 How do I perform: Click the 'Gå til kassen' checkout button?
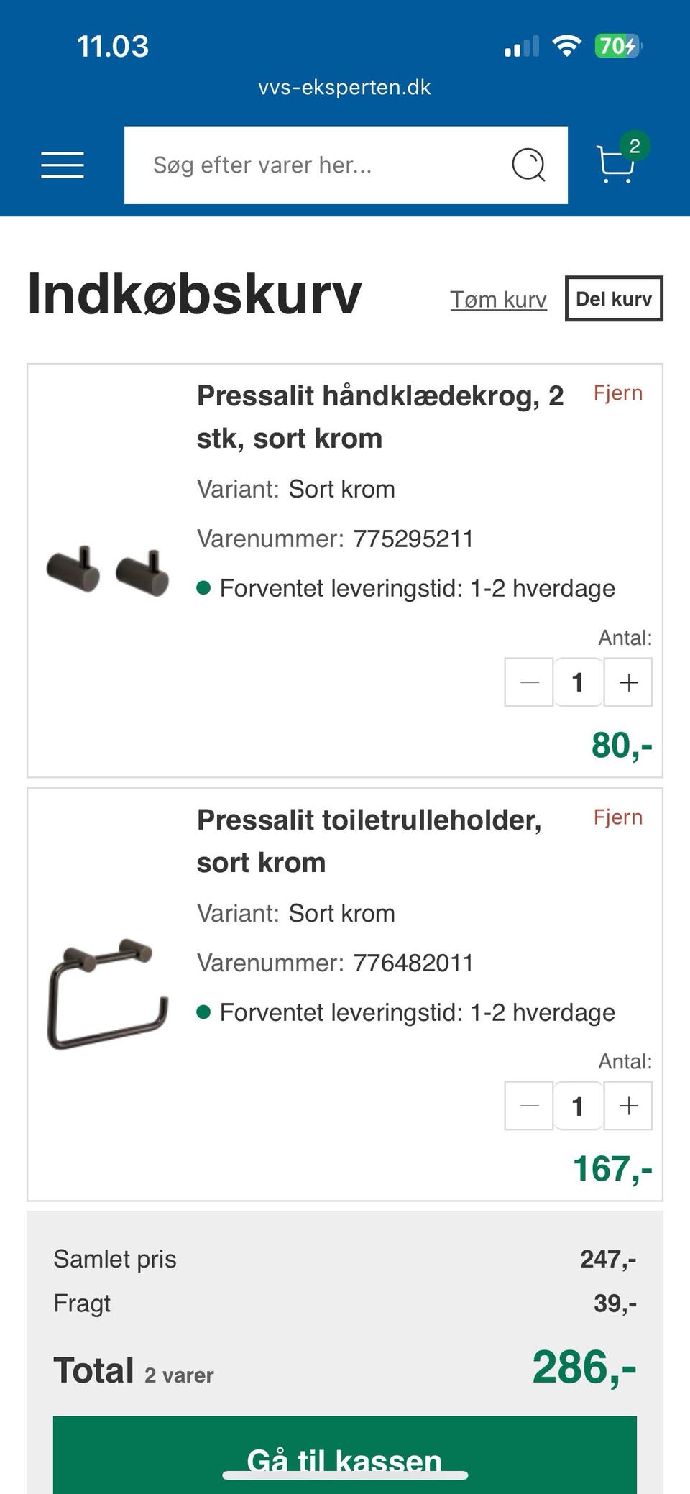[345, 1455]
